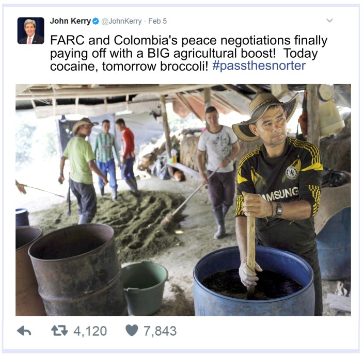Retweet this tweet using the retweet icon
The image size is (364, 358).
pyautogui.click(x=59, y=331)
